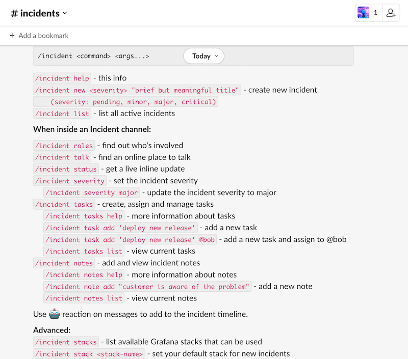Screen dimensions: 408x359
Task: Click the /incident help command snippet
Action: [62, 78]
